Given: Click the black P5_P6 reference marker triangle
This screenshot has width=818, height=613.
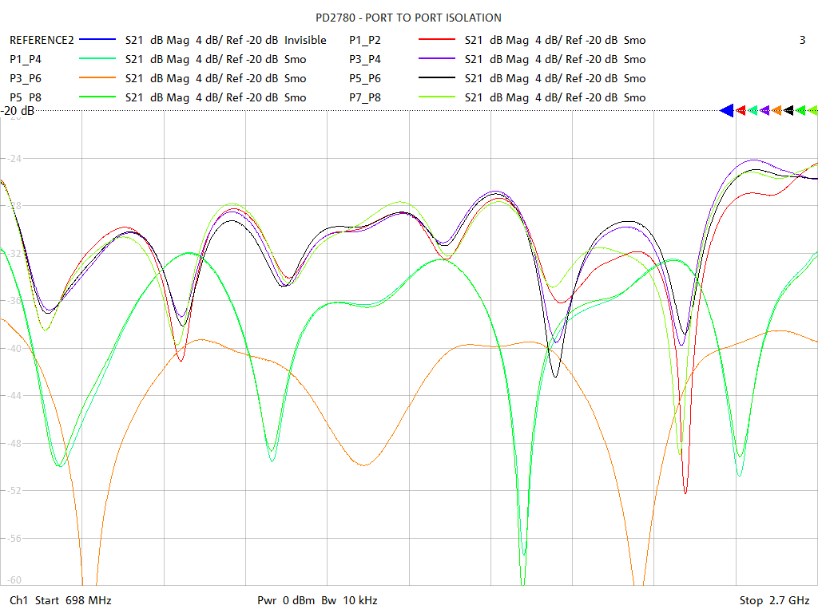Looking at the screenshot, I should (x=788, y=110).
